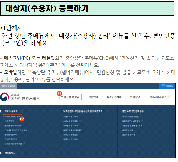
Task: Select the 유사민원사례 menu item
Action: (114, 97)
